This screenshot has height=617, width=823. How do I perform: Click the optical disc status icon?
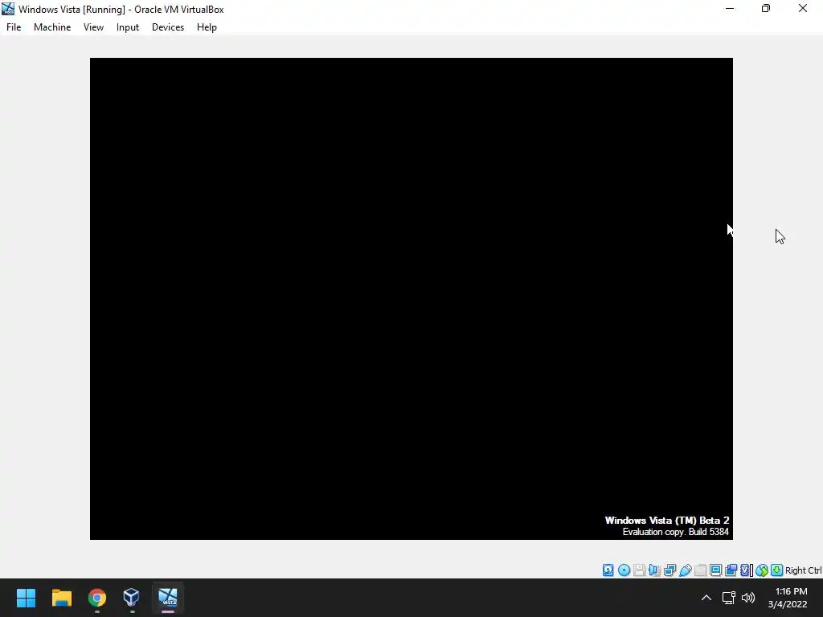tap(624, 570)
